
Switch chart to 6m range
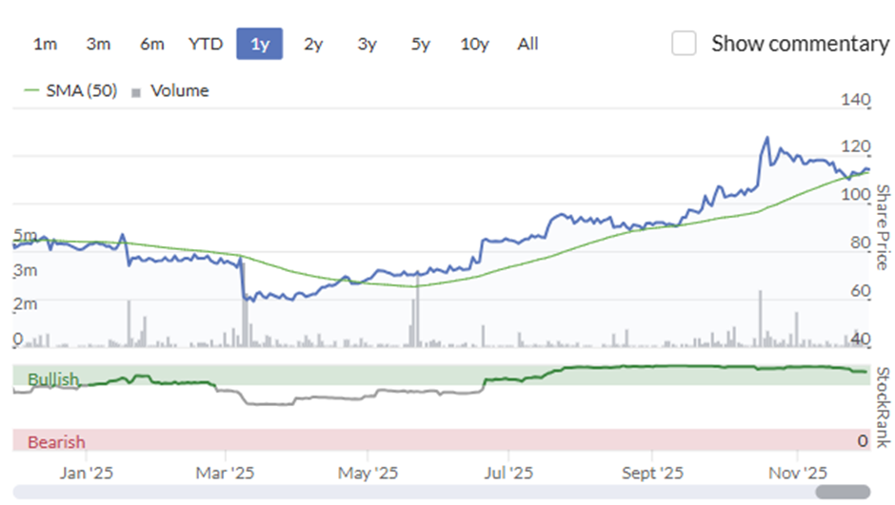(151, 44)
